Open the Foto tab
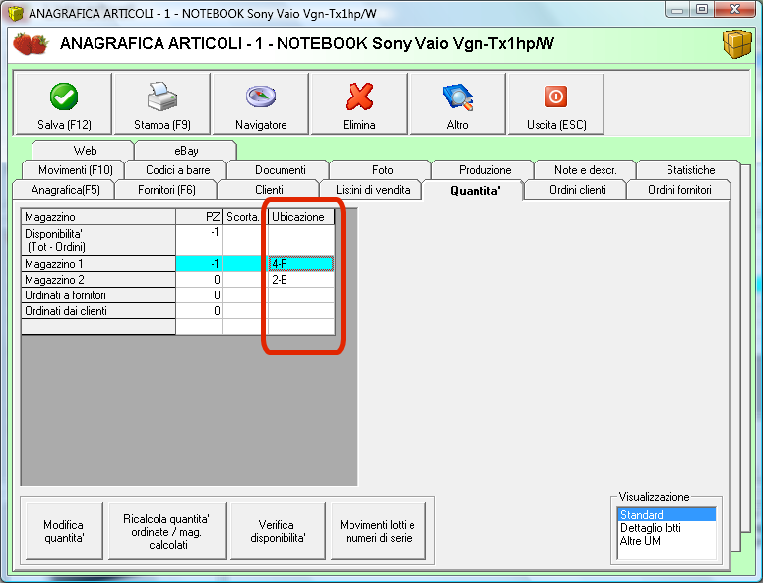763x583 pixels. (x=382, y=170)
